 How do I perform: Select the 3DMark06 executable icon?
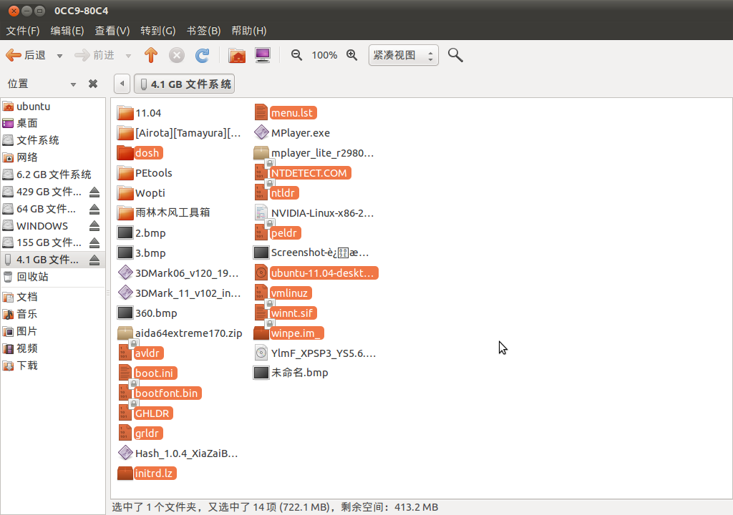(125, 273)
